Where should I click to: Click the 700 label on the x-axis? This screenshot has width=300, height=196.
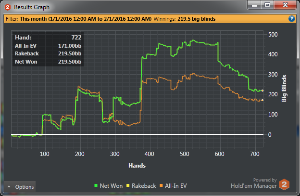pos(255,154)
